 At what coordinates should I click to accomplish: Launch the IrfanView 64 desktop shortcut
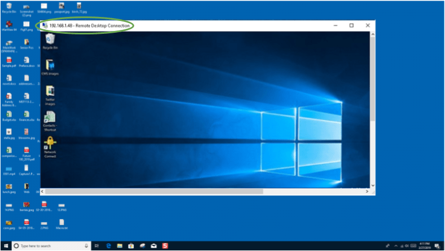(x=9, y=26)
